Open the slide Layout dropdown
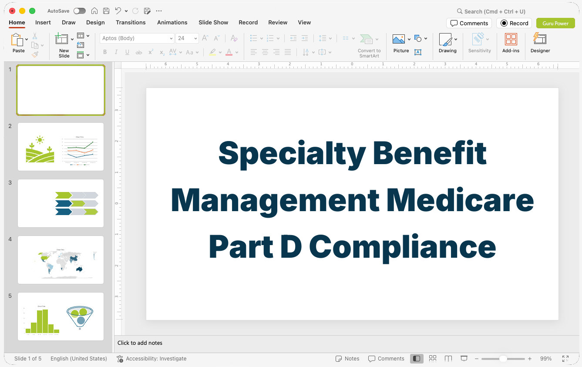This screenshot has width=582, height=367. 83,36
